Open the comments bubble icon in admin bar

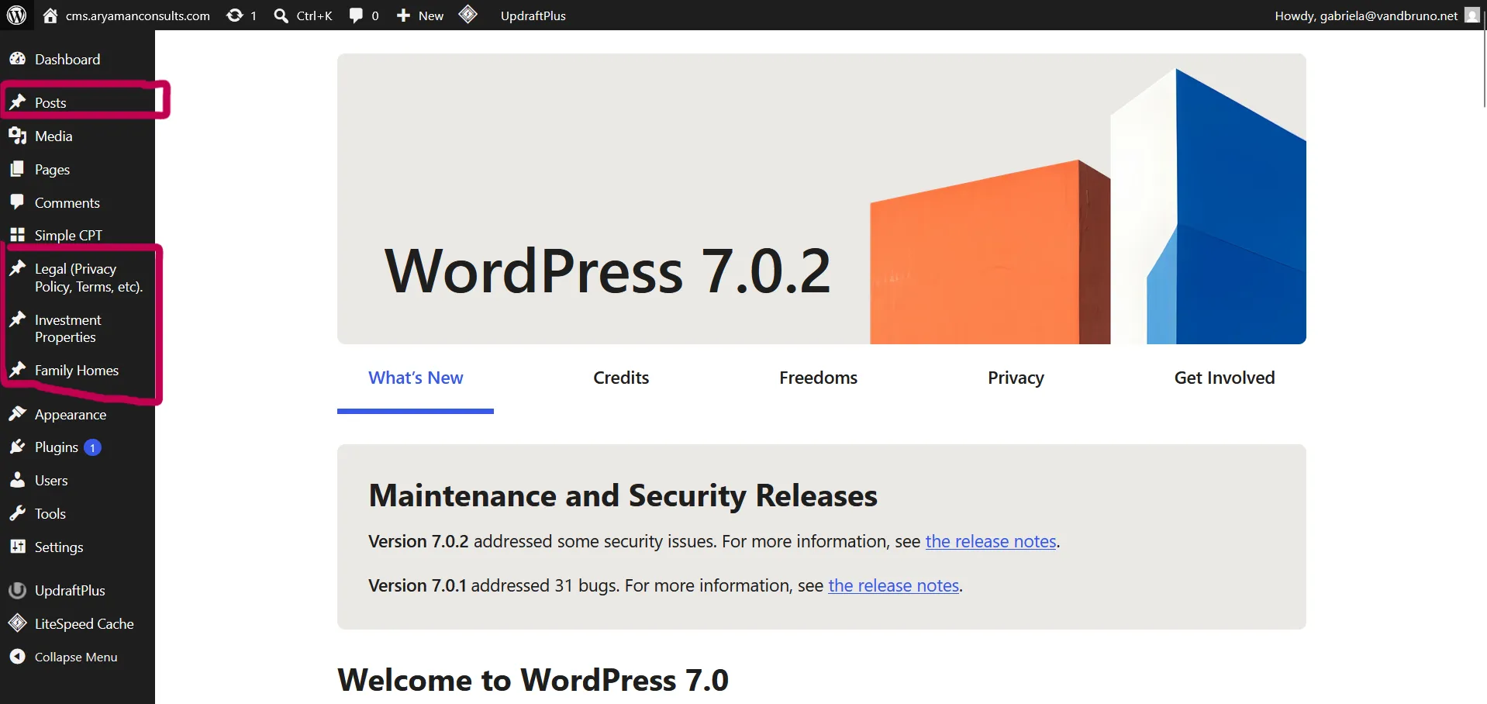tap(356, 15)
